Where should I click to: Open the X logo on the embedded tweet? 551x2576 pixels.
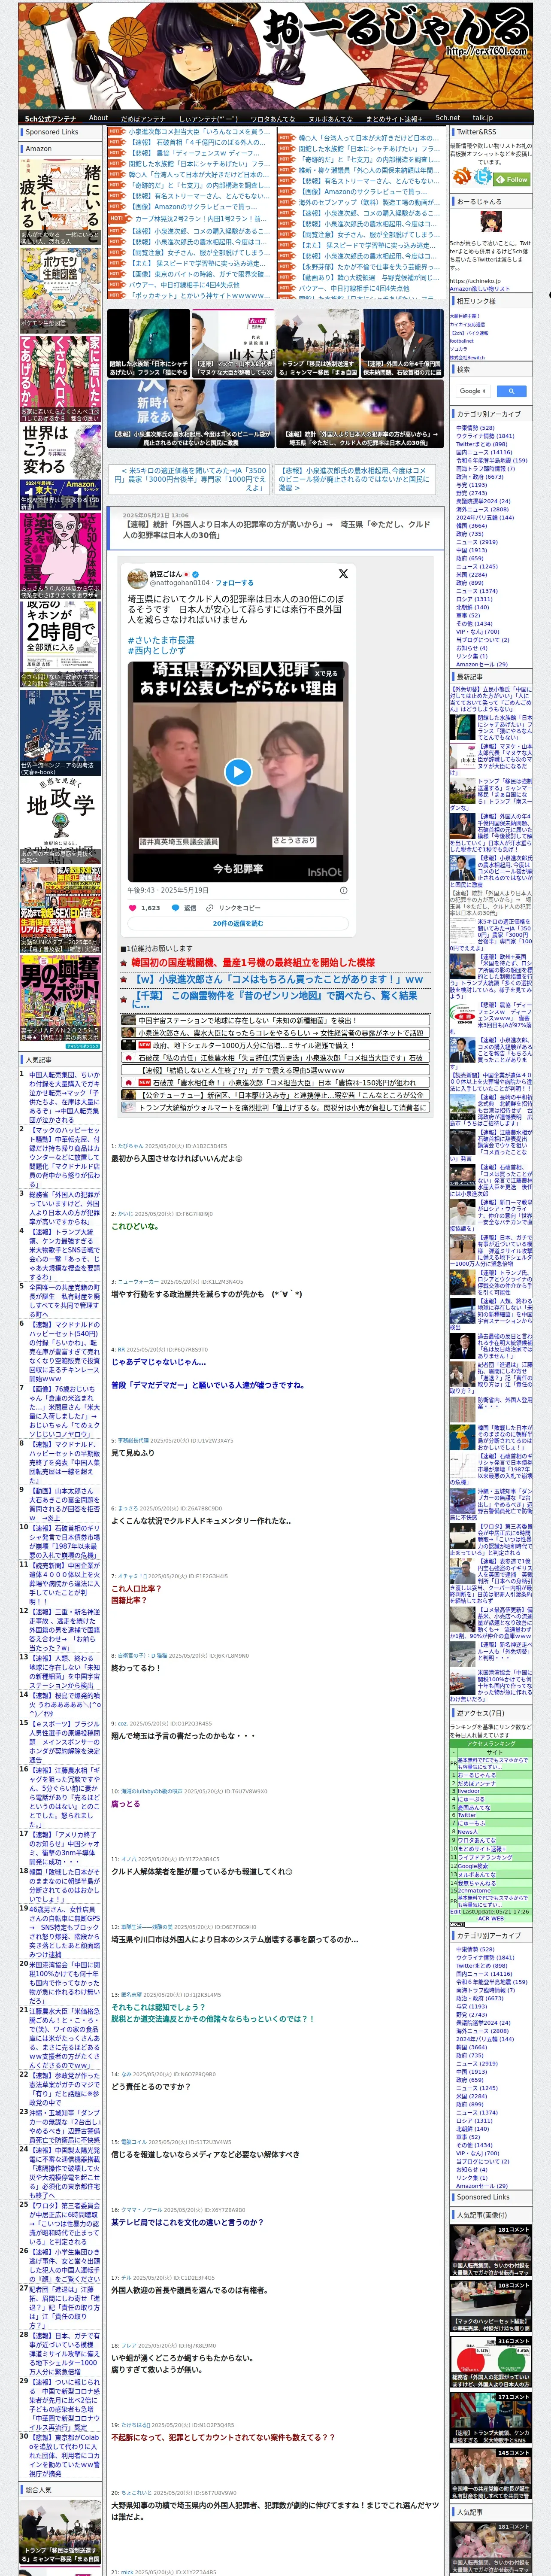343,574
